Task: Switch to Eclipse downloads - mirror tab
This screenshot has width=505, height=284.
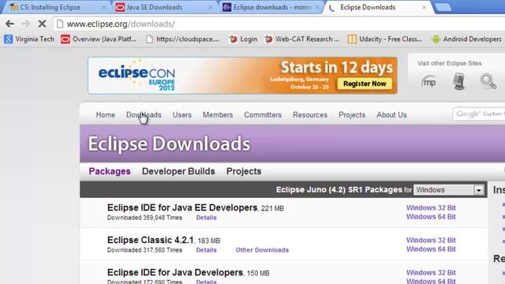Action: click(272, 7)
